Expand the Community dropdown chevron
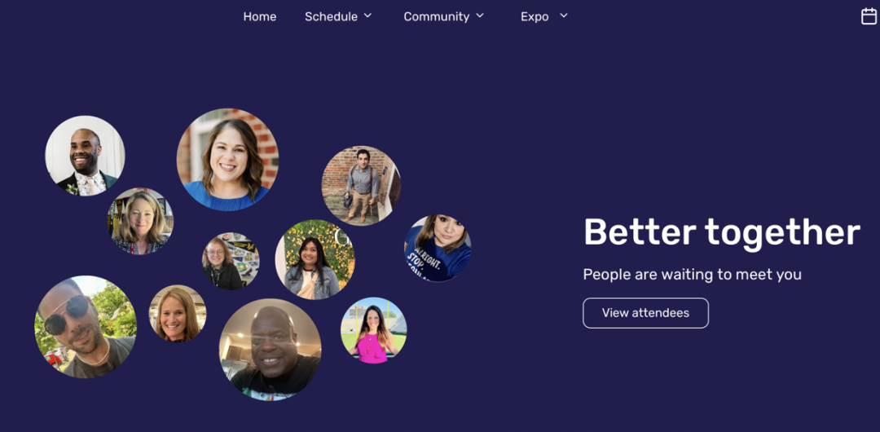The width and height of the screenshot is (880, 432). pos(480,15)
